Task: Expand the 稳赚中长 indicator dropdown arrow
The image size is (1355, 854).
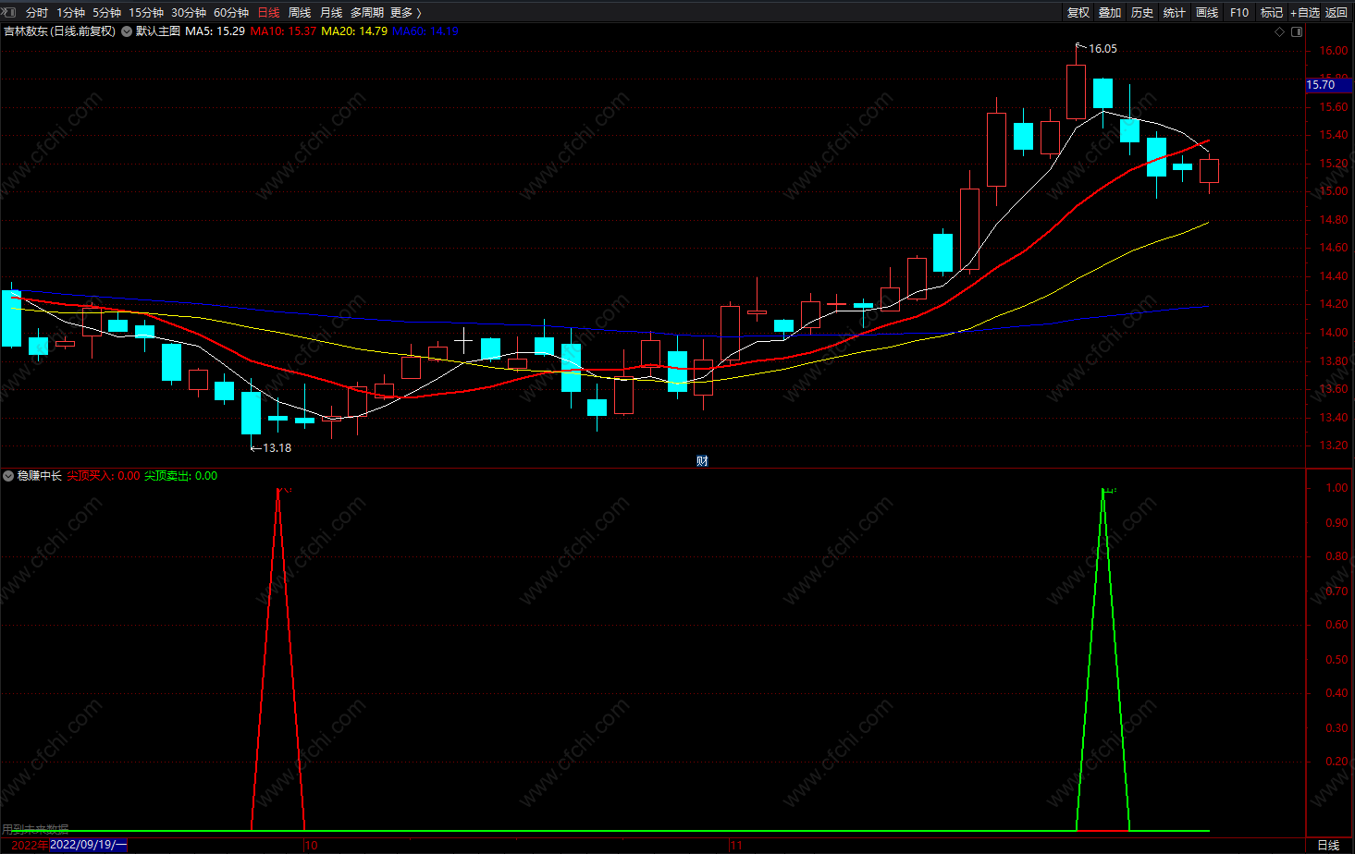Action: [8, 476]
